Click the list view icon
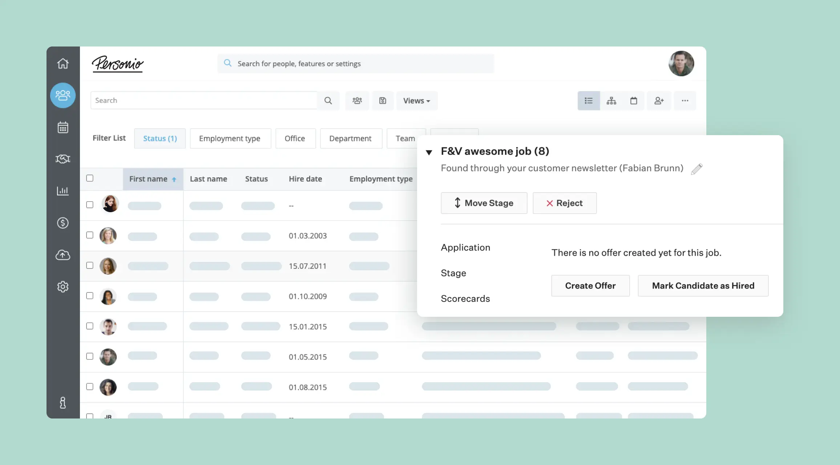 point(589,100)
